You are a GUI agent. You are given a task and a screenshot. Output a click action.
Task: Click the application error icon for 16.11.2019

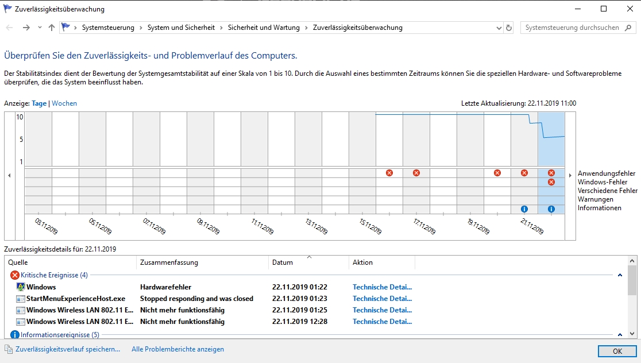click(x=389, y=173)
